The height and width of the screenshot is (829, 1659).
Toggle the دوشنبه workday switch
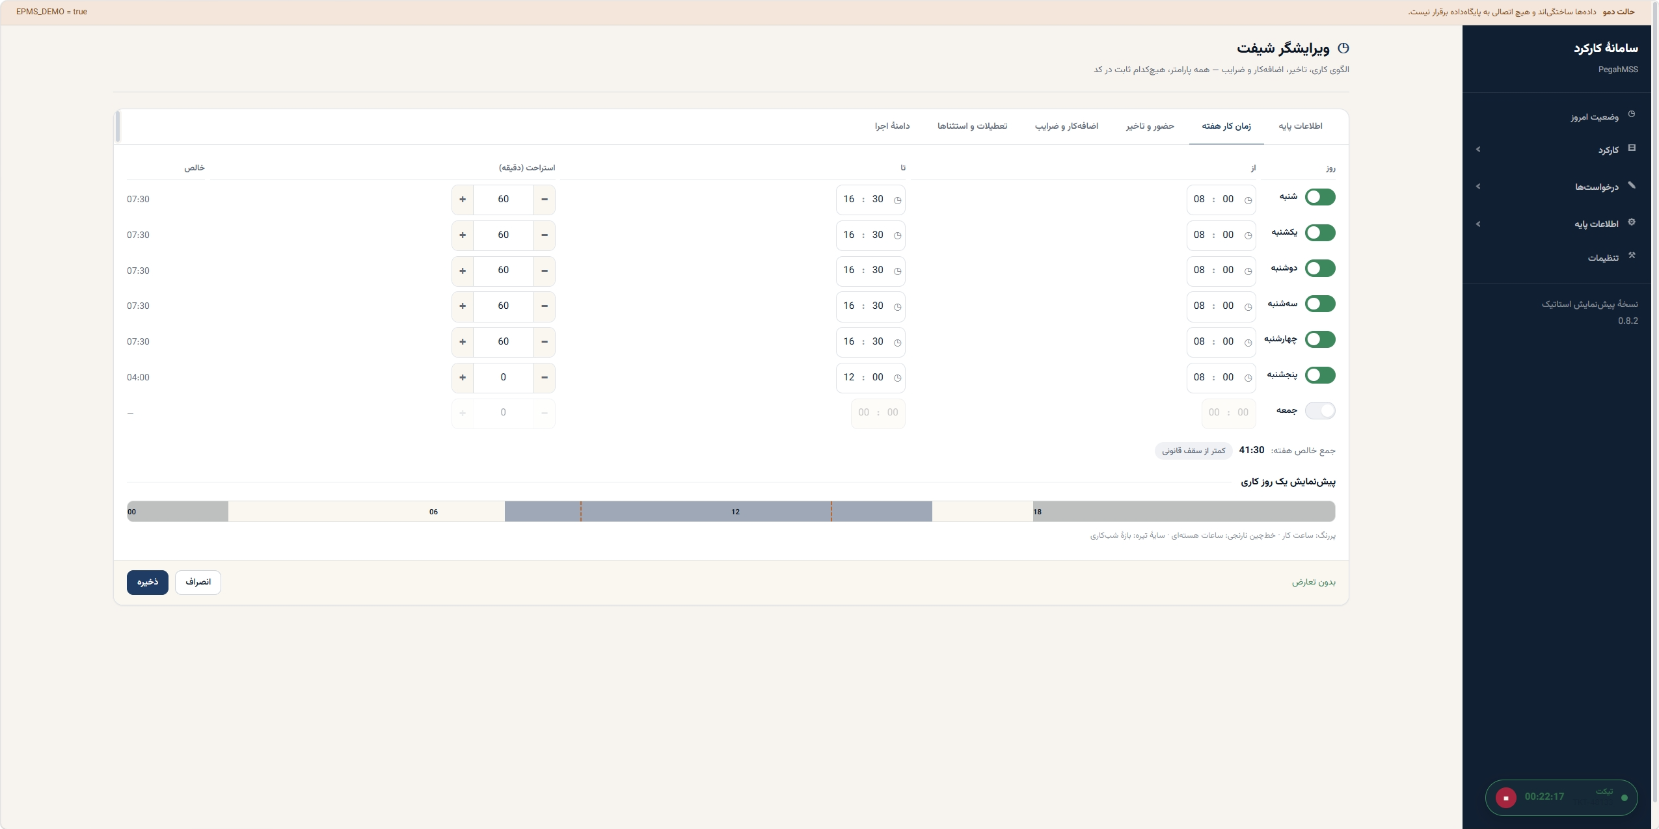pos(1320,269)
